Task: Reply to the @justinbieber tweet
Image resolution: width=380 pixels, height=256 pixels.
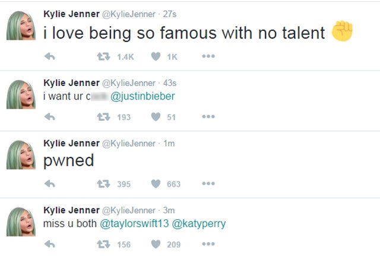Action: 50,117
